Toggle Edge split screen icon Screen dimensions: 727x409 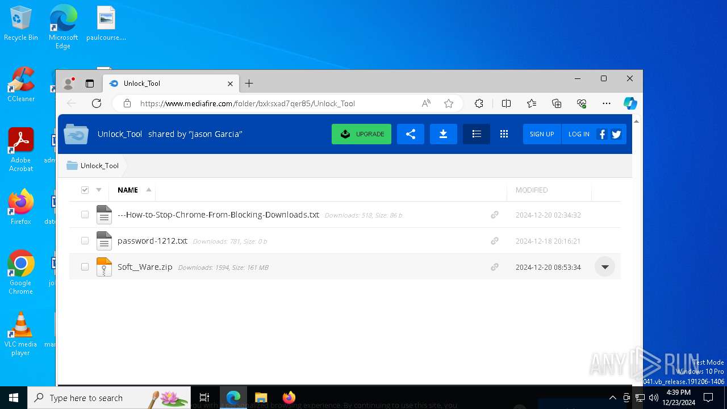[506, 103]
